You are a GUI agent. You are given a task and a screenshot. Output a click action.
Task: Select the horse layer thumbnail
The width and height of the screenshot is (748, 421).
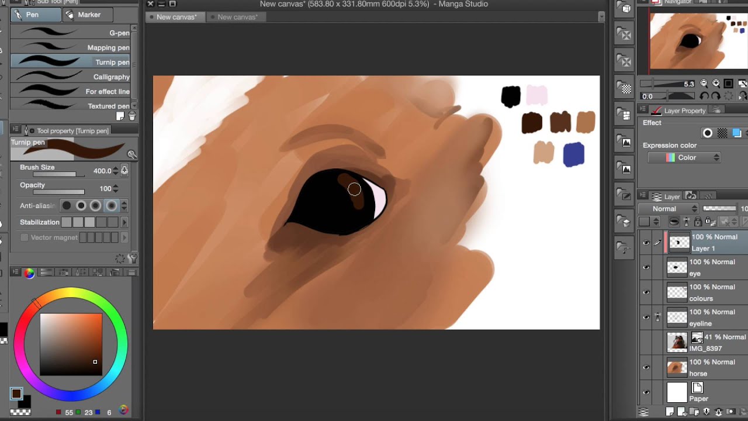click(x=677, y=367)
